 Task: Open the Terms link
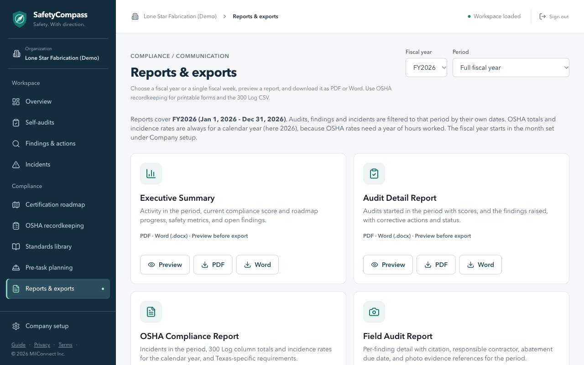click(65, 345)
